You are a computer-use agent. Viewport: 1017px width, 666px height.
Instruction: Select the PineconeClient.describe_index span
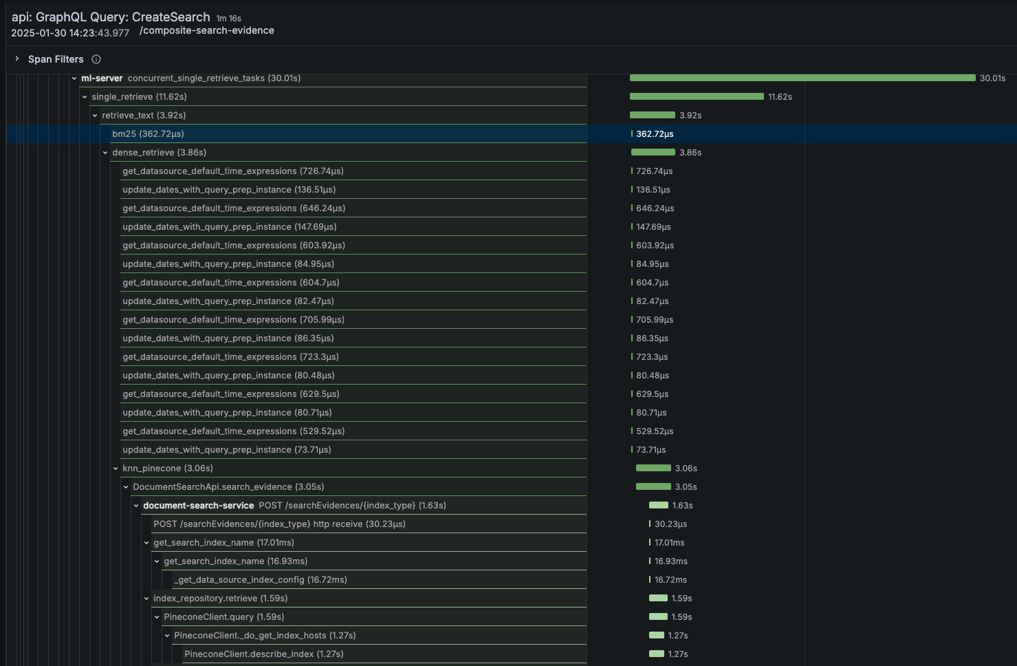point(263,654)
